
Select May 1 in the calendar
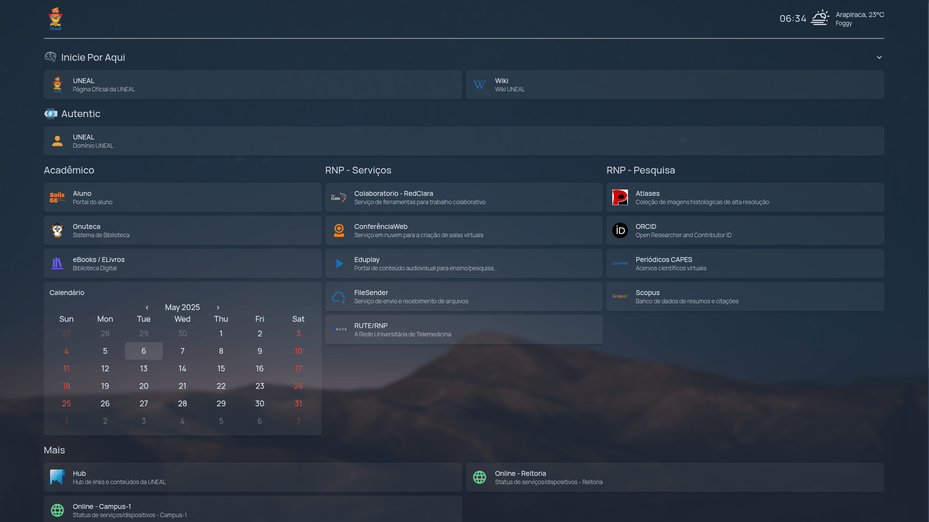click(x=221, y=333)
